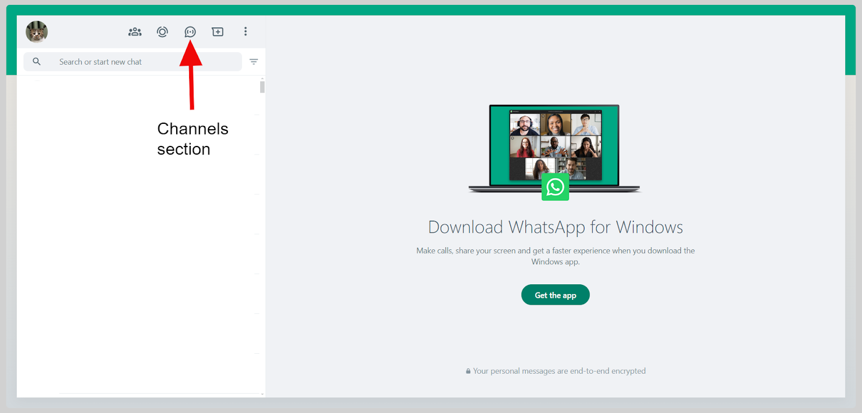Viewport: 862px width, 413px height.
Task: Open the Communities icon
Action: pos(135,32)
